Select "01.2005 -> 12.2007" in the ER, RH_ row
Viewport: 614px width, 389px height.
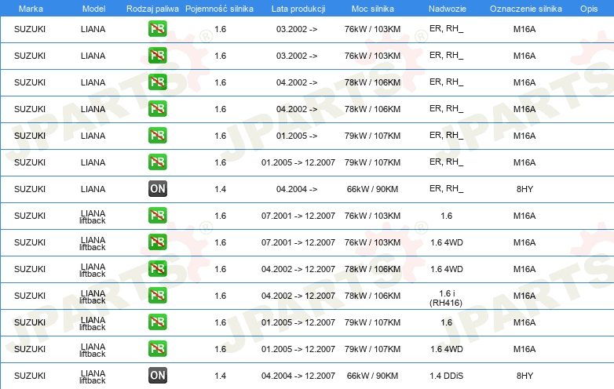click(298, 162)
